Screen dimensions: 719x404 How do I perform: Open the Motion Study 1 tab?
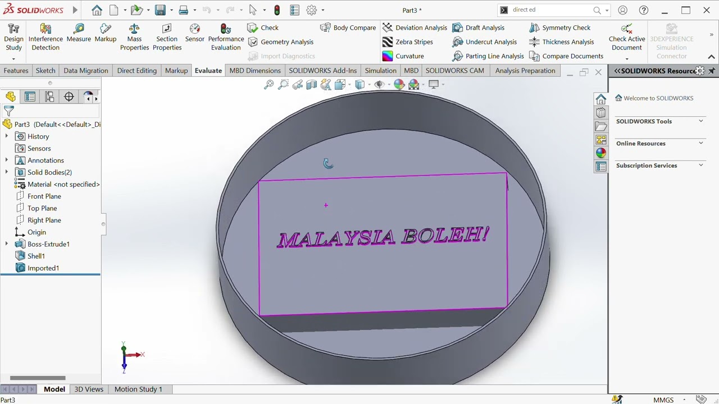(x=138, y=389)
